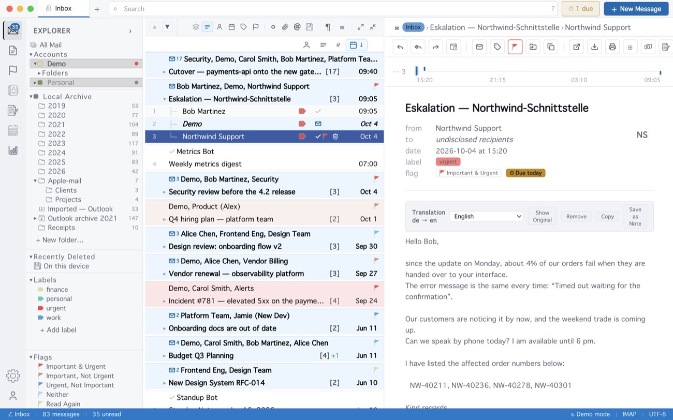Toggle the threaded lines view button
673x420 pixels.
208,27
